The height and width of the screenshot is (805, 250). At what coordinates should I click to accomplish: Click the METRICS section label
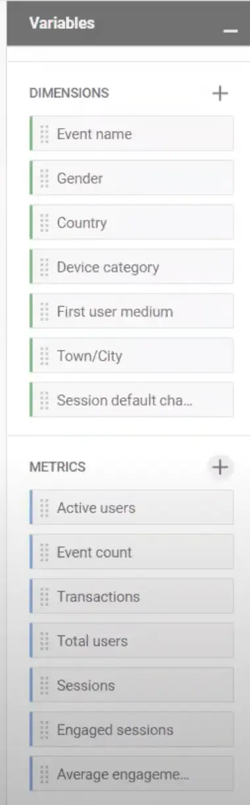(x=57, y=467)
